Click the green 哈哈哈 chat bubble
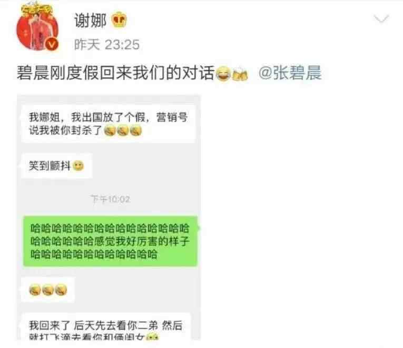 (110, 241)
